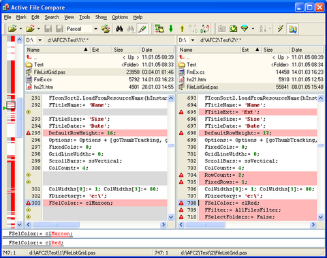Click the yellow previous difference up arrow
The height and width of the screenshot is (258, 327).
coord(182,29)
